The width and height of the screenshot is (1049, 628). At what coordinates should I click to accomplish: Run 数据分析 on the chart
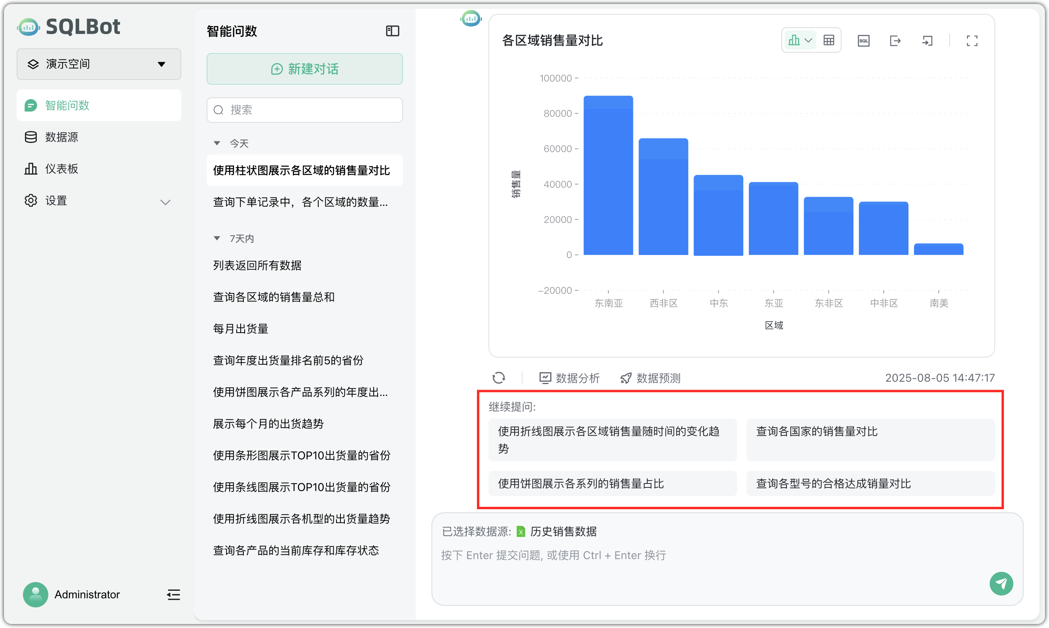pos(569,378)
